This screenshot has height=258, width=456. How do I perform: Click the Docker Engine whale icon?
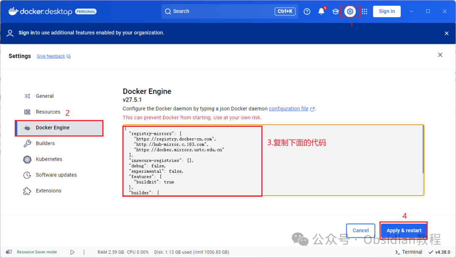pos(27,128)
